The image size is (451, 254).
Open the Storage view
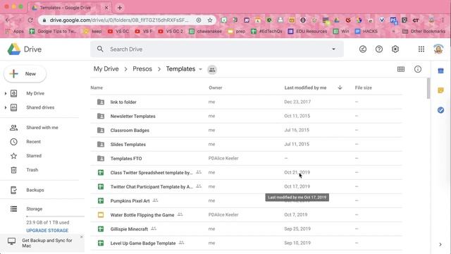click(35, 209)
